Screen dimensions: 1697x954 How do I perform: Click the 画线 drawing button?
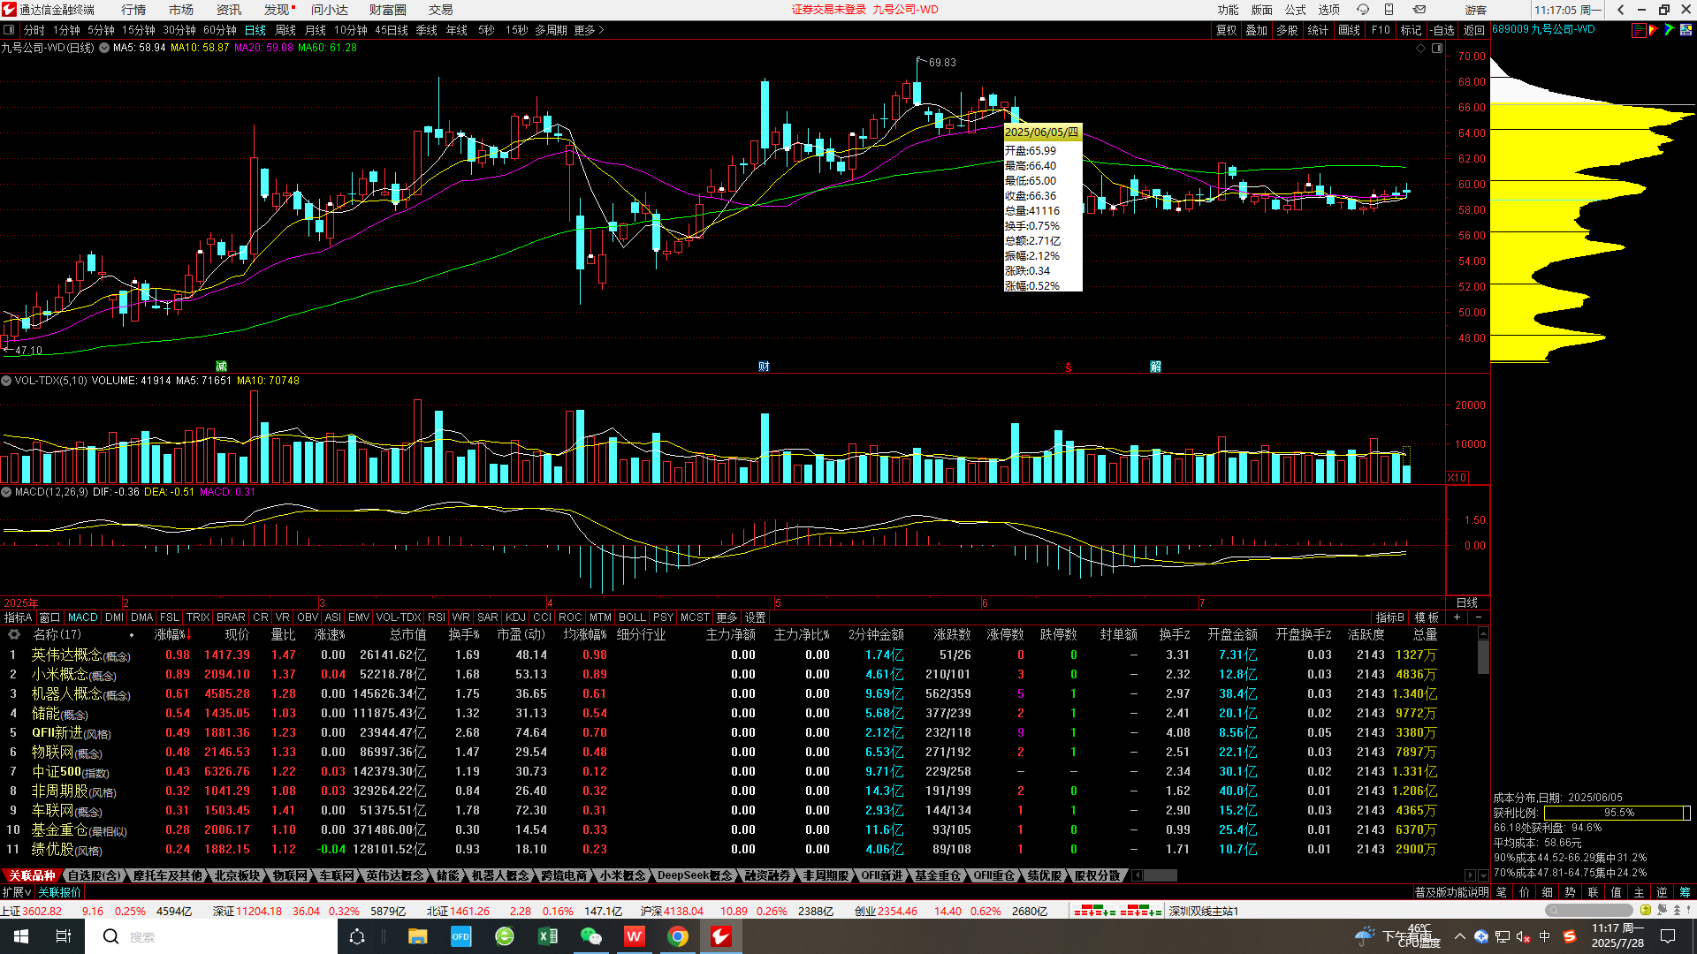1349,30
